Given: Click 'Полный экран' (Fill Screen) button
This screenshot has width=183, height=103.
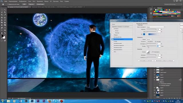Looking at the screenshot, I should (x=40, y=4).
